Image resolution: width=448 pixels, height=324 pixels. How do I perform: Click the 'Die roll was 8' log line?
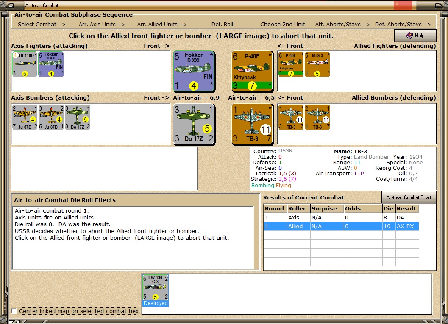coord(63,224)
